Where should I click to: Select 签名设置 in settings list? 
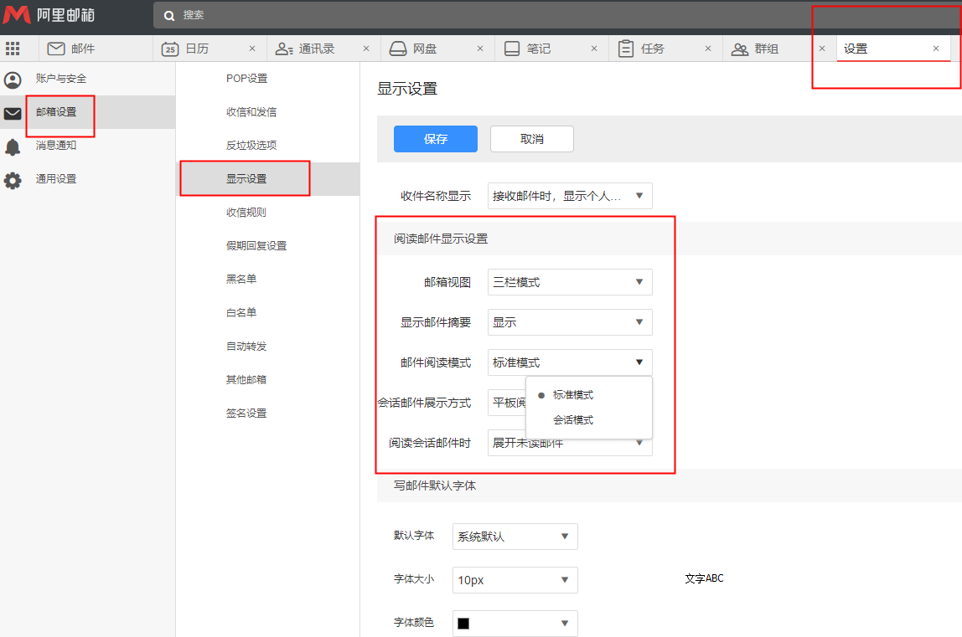(x=246, y=414)
